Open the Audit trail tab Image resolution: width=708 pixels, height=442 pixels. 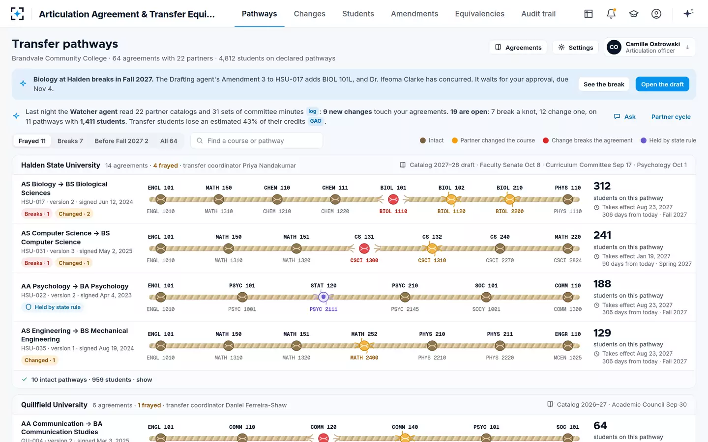coord(538,14)
